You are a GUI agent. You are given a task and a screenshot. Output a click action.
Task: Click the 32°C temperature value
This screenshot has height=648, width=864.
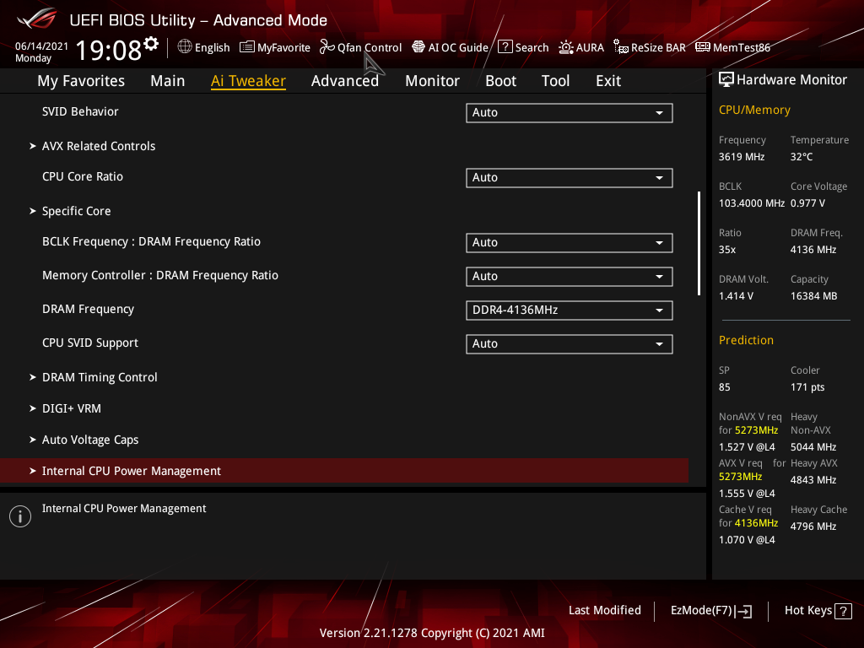[x=802, y=157]
